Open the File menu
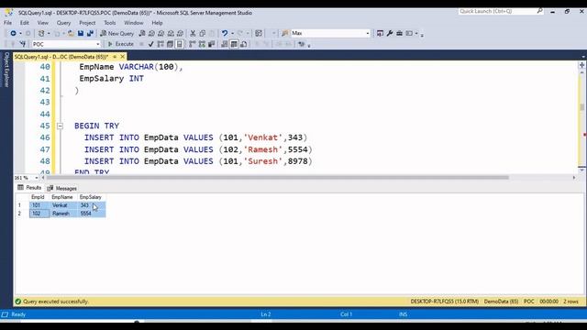The image size is (587, 330). 8,23
